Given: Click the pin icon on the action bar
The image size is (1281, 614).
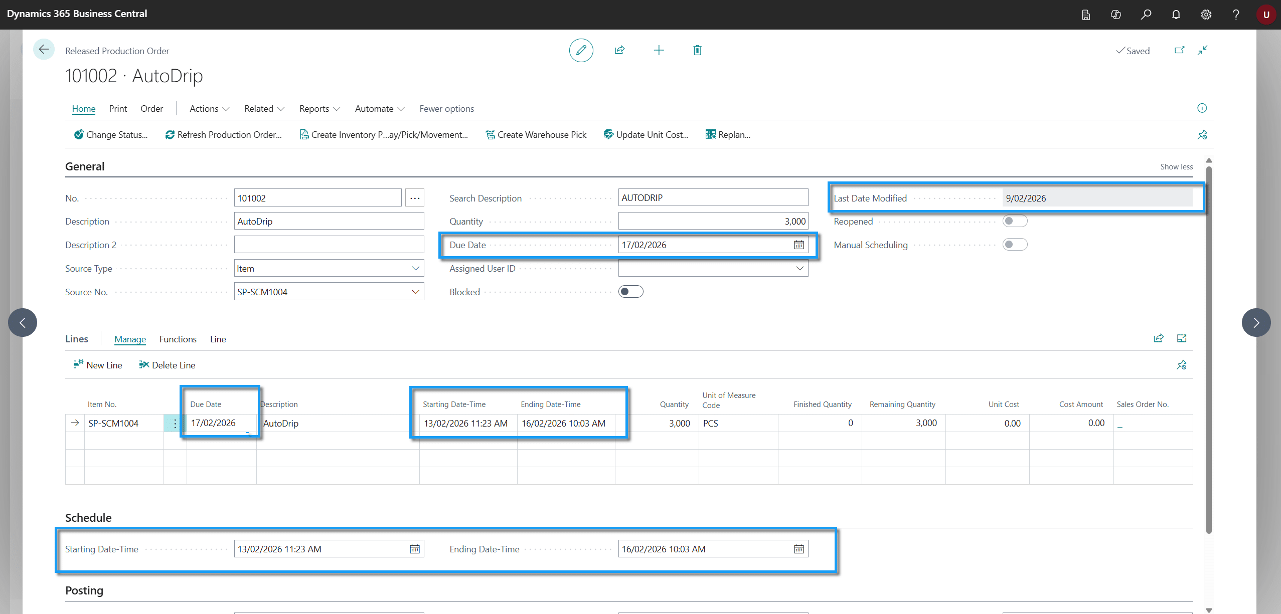Looking at the screenshot, I should (x=1202, y=135).
